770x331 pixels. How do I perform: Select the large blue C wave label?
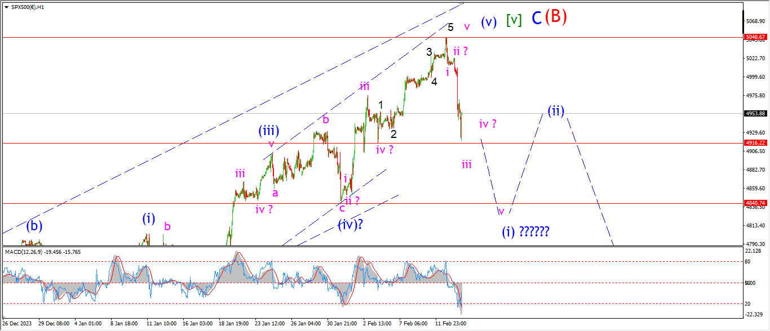coord(537,19)
